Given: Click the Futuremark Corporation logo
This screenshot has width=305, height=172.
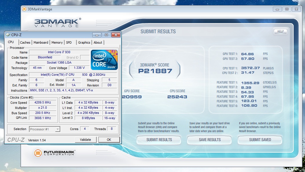Looking at the screenshot, I should coord(54,153).
